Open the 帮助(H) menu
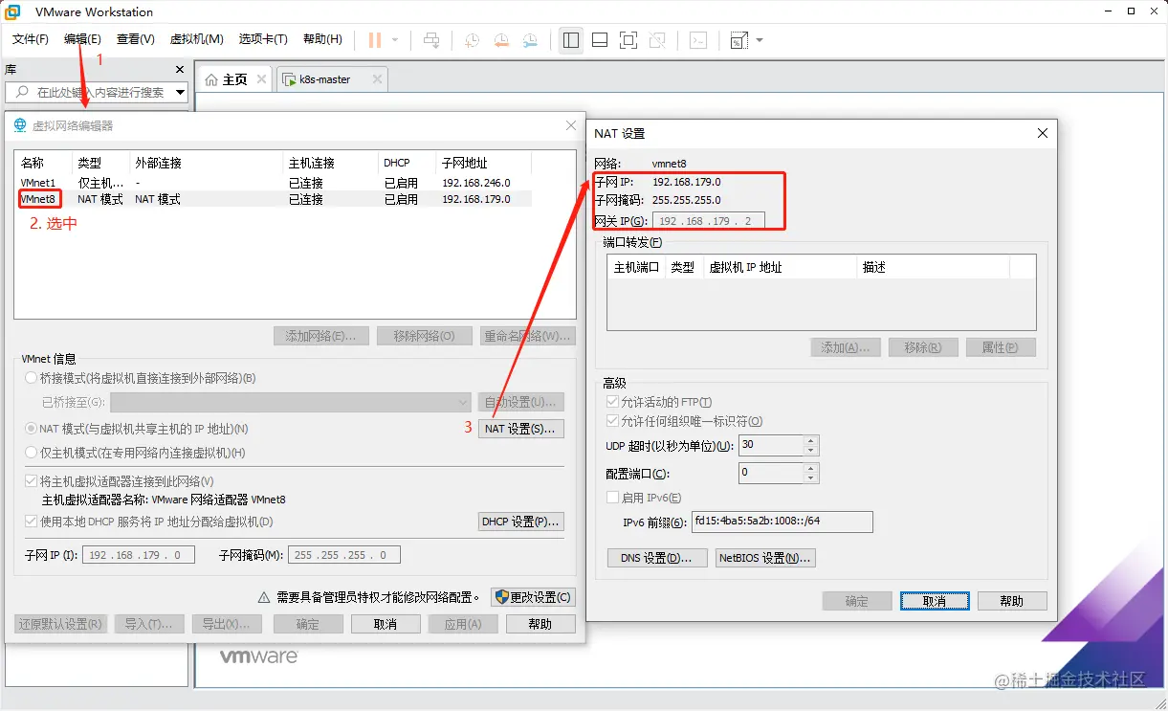The image size is (1168, 711). (322, 39)
